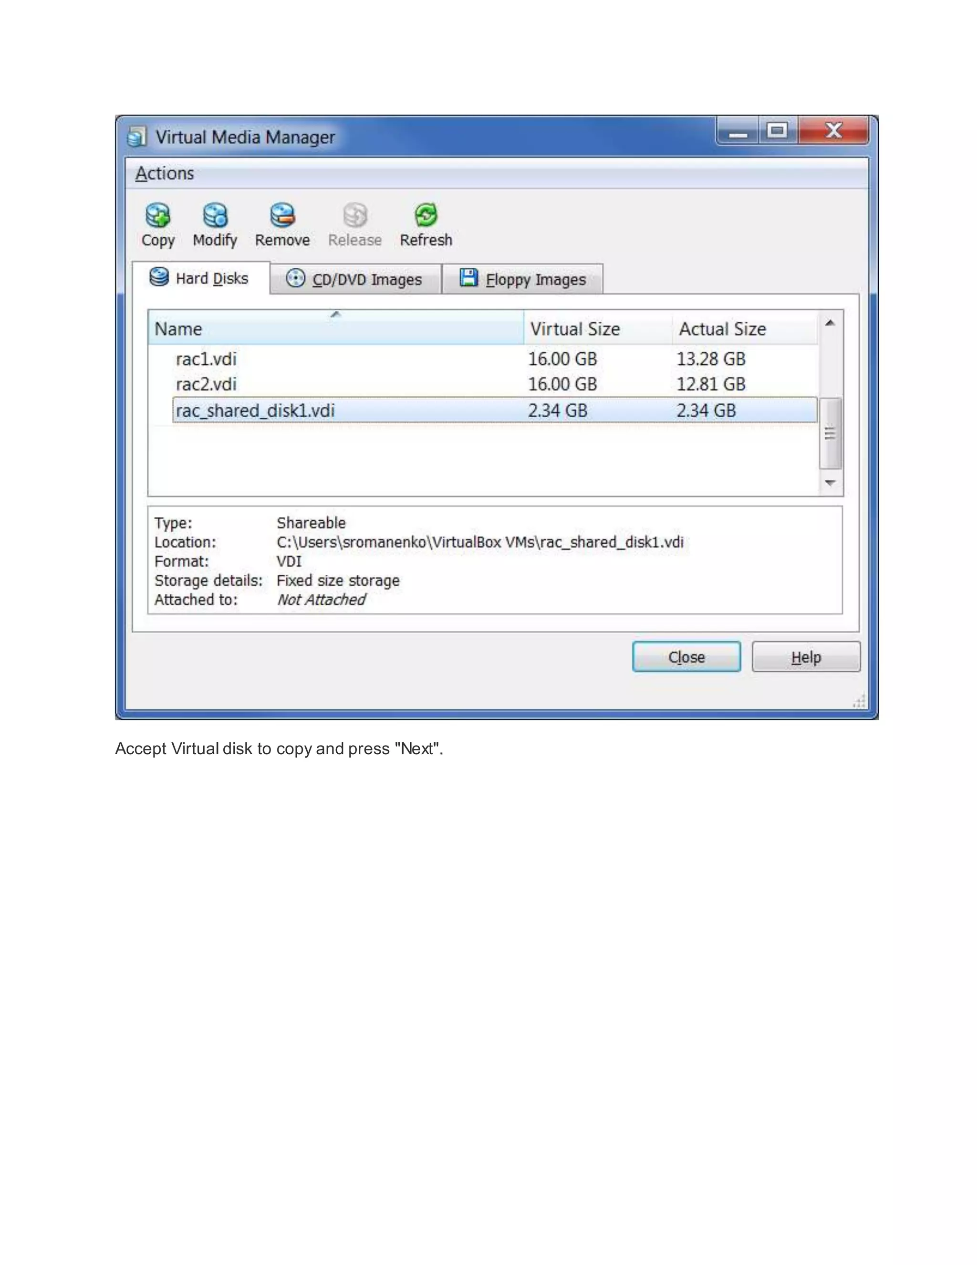The width and height of the screenshot is (977, 1265).
Task: Click the Remove disk action icon
Action: [282, 215]
